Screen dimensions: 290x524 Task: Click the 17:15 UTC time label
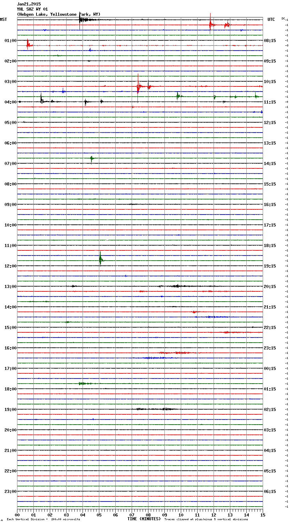(270, 225)
